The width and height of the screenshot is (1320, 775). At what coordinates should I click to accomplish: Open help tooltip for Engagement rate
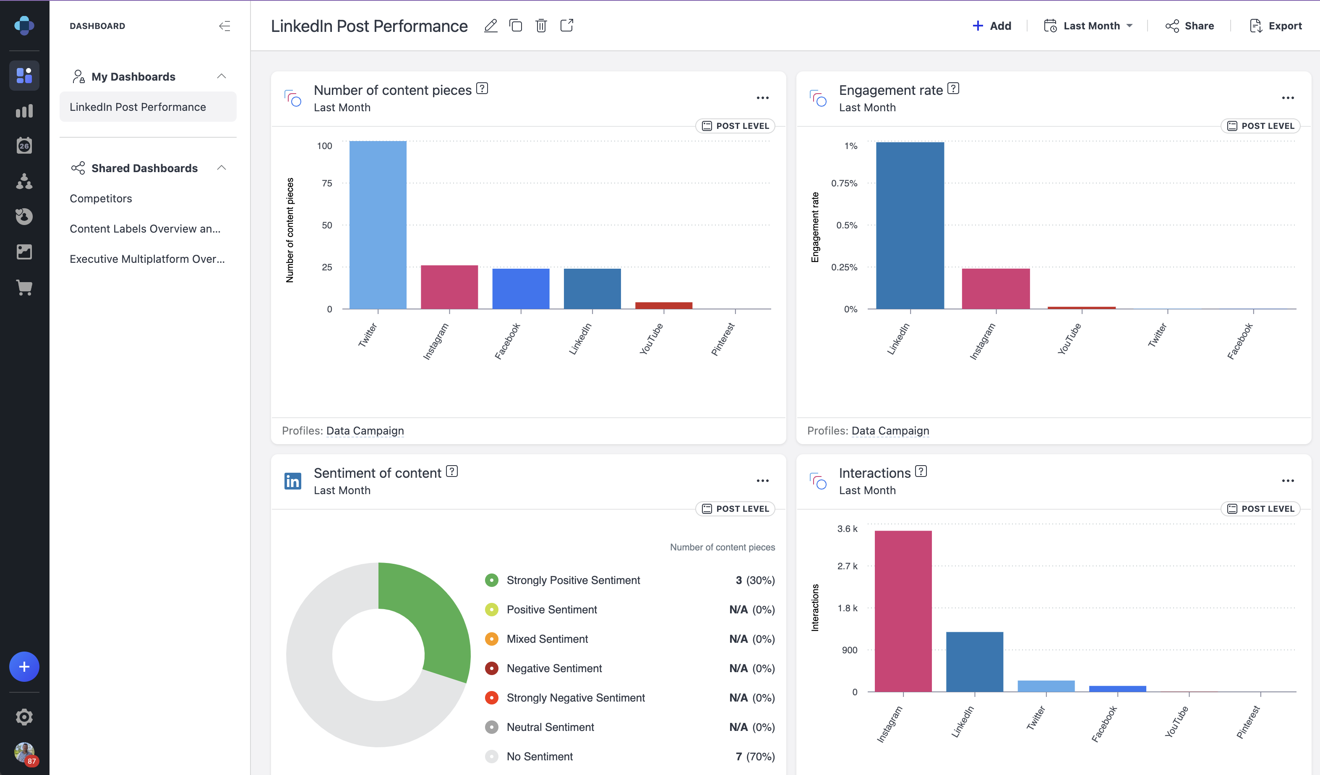pos(953,89)
